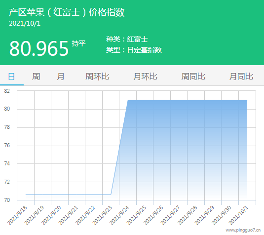This screenshot has height=235, width=264.
Task: Click the 持平 status label
Action: click(78, 43)
